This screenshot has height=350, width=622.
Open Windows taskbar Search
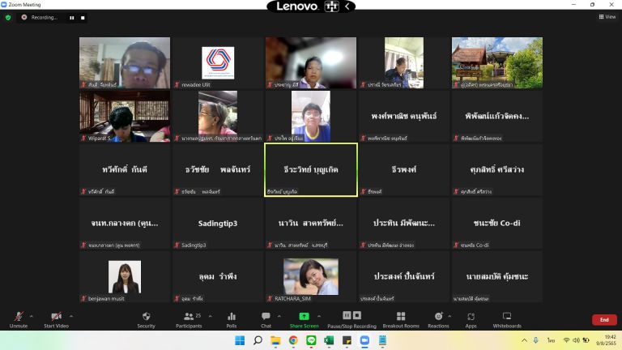[x=258, y=340]
